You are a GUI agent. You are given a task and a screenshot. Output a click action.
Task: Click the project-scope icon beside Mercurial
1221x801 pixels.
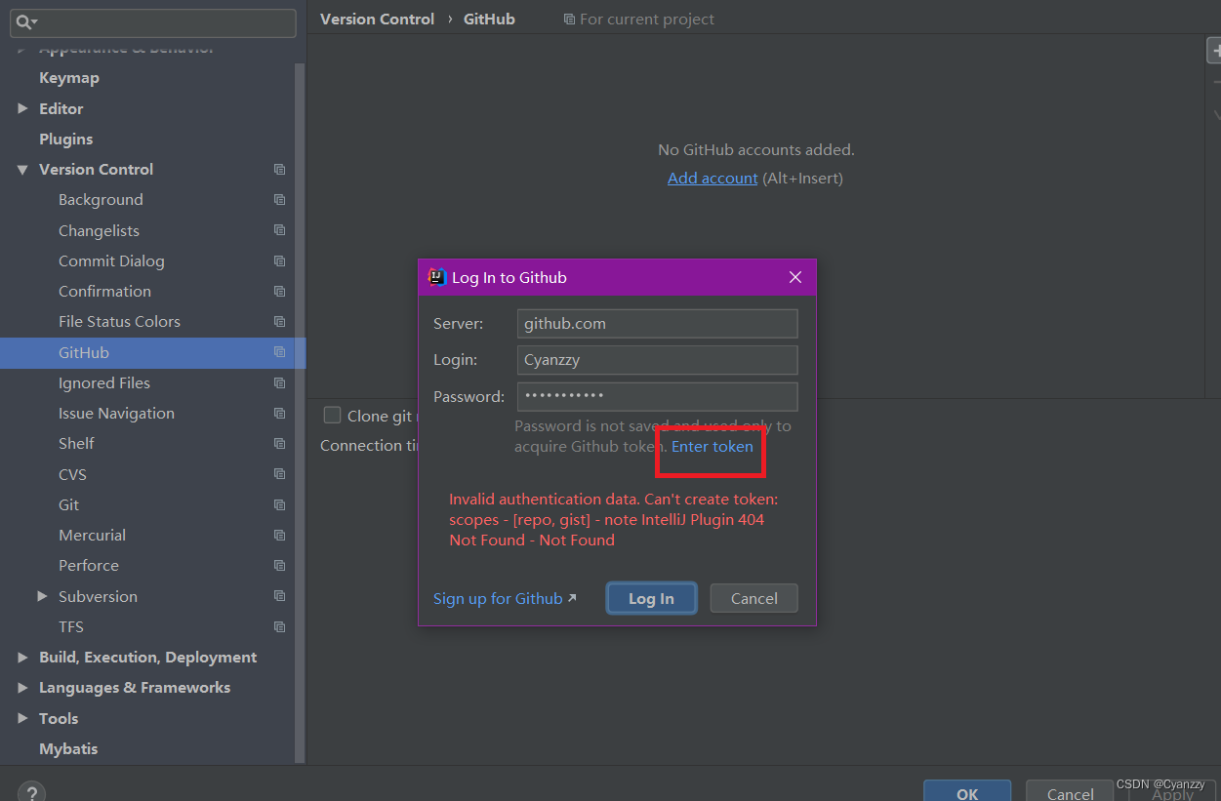[x=279, y=536]
